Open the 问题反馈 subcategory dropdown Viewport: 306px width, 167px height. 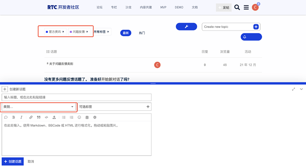point(79,31)
